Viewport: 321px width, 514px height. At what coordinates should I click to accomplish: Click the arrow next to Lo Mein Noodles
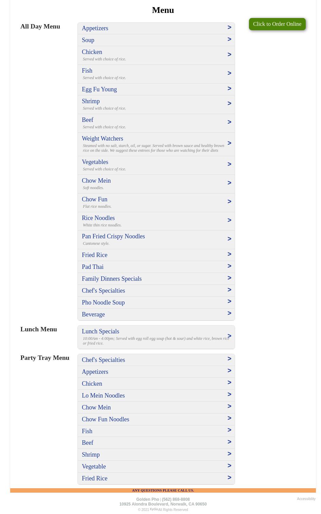pos(229,394)
